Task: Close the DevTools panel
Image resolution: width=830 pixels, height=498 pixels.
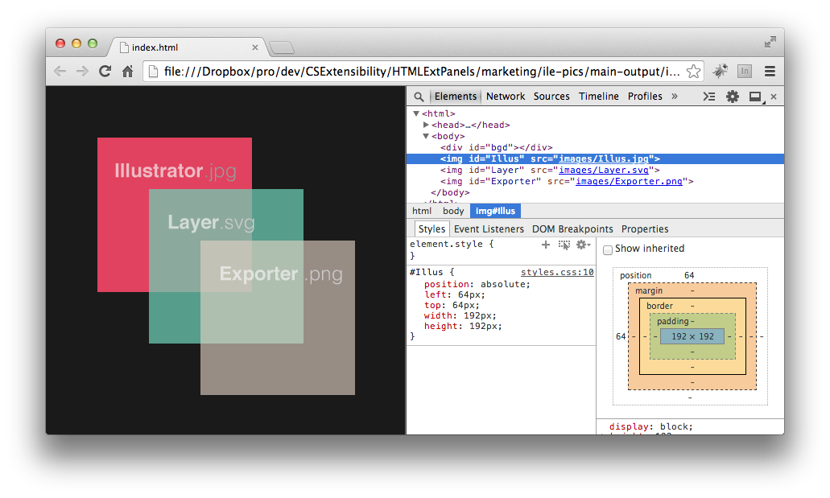Action: pyautogui.click(x=774, y=97)
